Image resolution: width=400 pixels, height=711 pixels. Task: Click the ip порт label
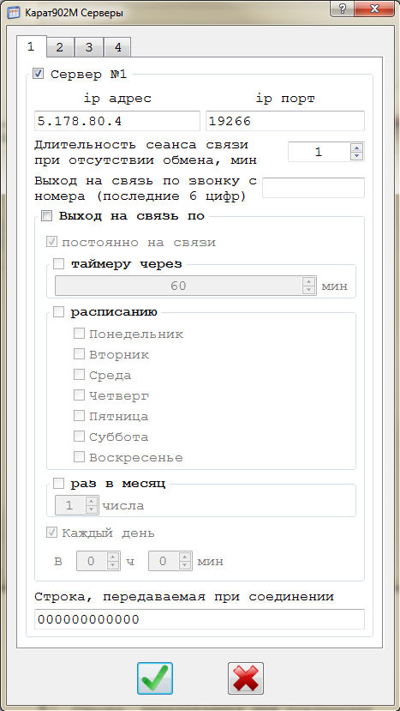(x=285, y=99)
